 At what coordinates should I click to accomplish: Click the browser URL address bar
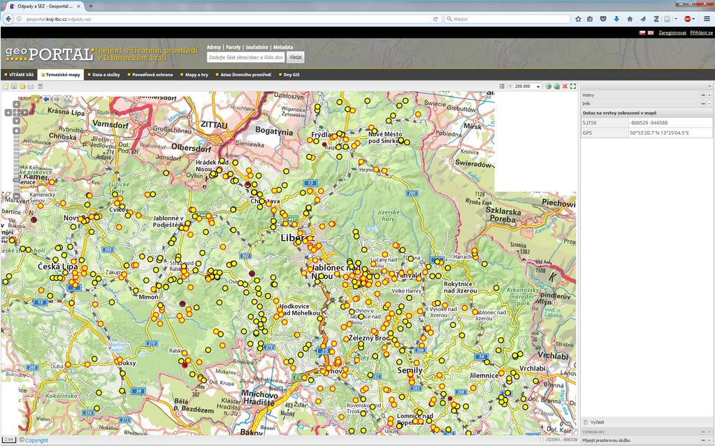coord(226,19)
